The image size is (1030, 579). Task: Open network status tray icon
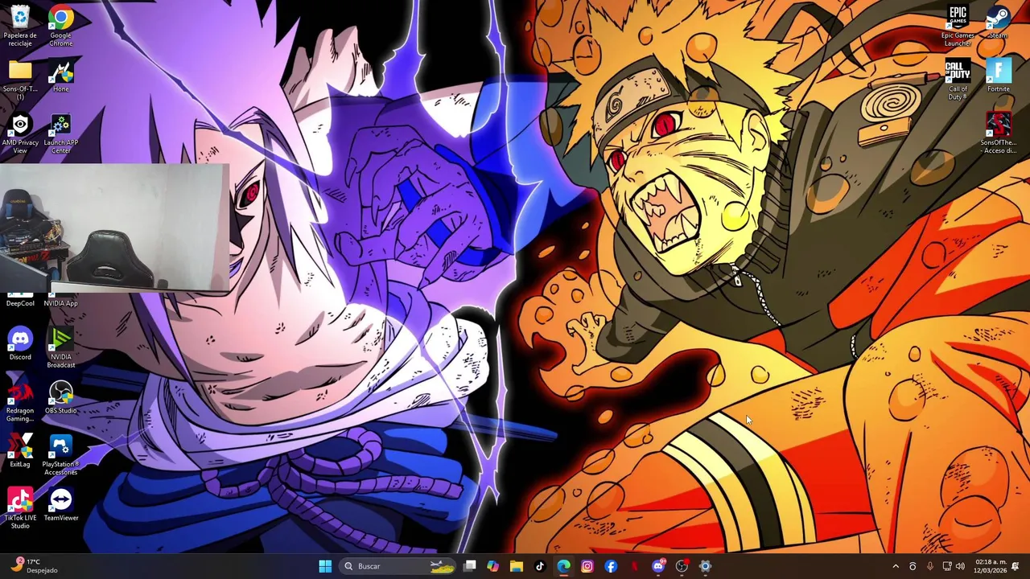(x=947, y=566)
